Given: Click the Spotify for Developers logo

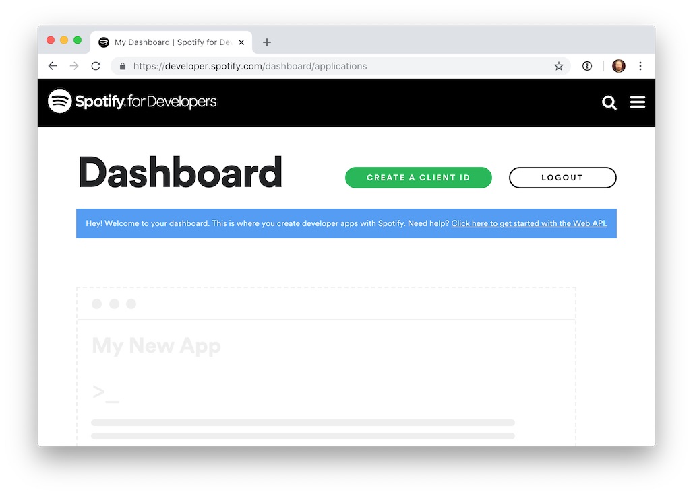Looking at the screenshot, I should (x=132, y=102).
